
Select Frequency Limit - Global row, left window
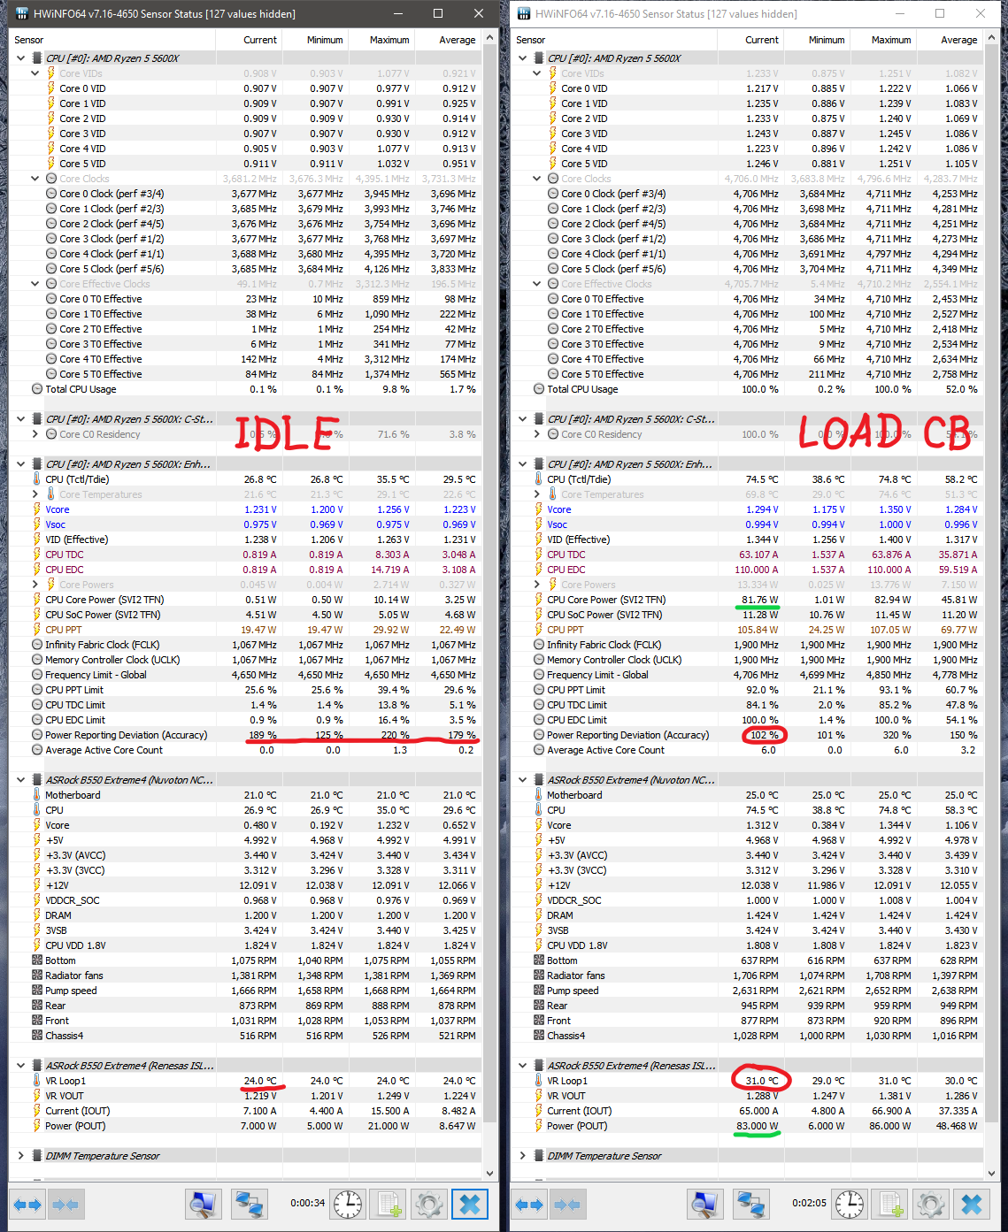click(246, 675)
